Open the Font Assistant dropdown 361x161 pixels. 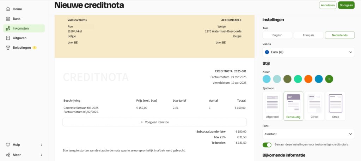tap(308, 134)
